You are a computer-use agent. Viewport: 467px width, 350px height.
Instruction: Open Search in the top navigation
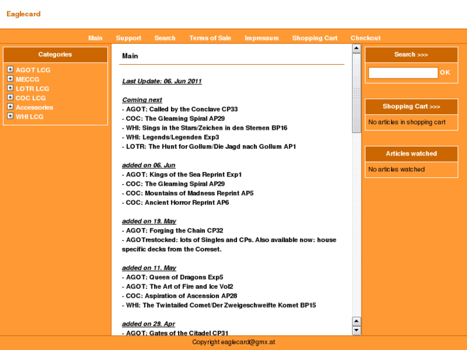(164, 38)
